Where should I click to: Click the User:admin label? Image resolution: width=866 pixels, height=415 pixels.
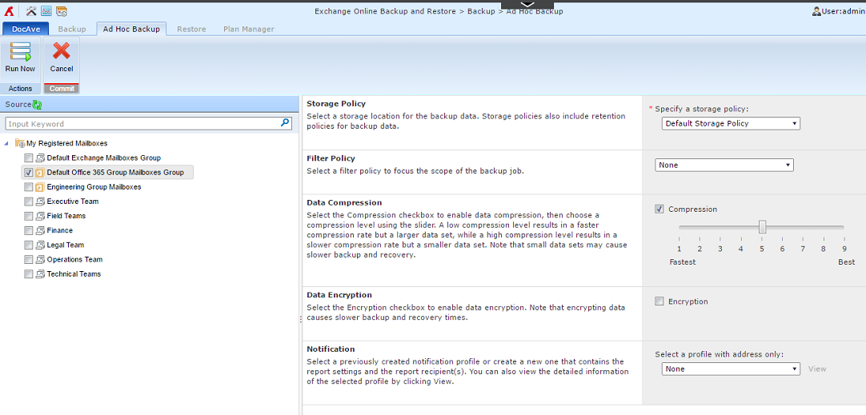tap(844, 11)
